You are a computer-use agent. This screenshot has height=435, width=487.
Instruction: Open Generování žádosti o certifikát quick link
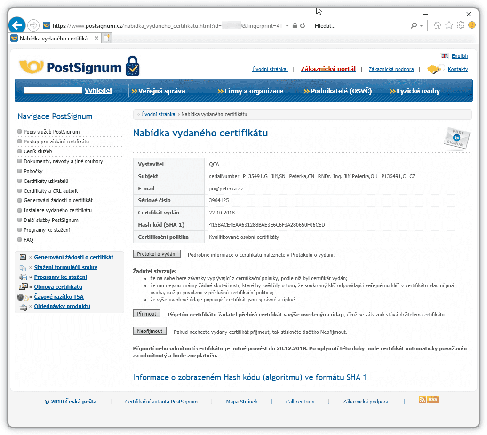(x=73, y=257)
